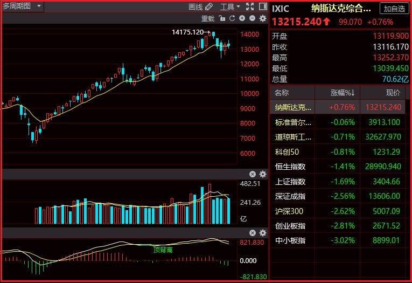Refresh the chart with circular arrow
Screen dimensions: 412x283
click(x=232, y=18)
